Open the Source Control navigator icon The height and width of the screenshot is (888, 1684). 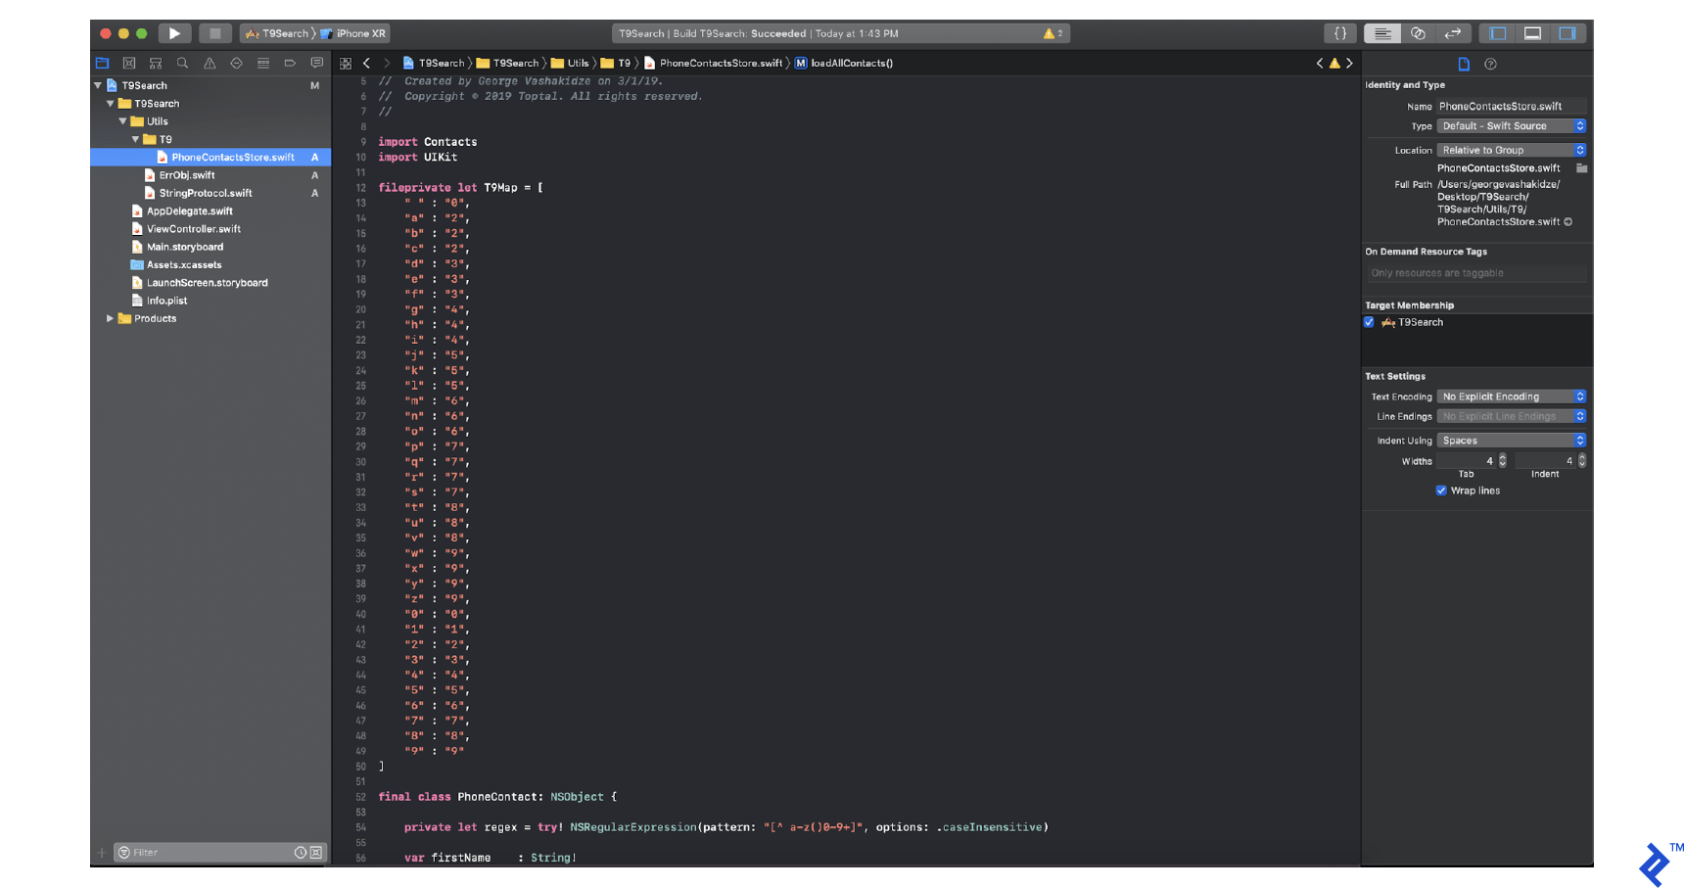point(128,63)
